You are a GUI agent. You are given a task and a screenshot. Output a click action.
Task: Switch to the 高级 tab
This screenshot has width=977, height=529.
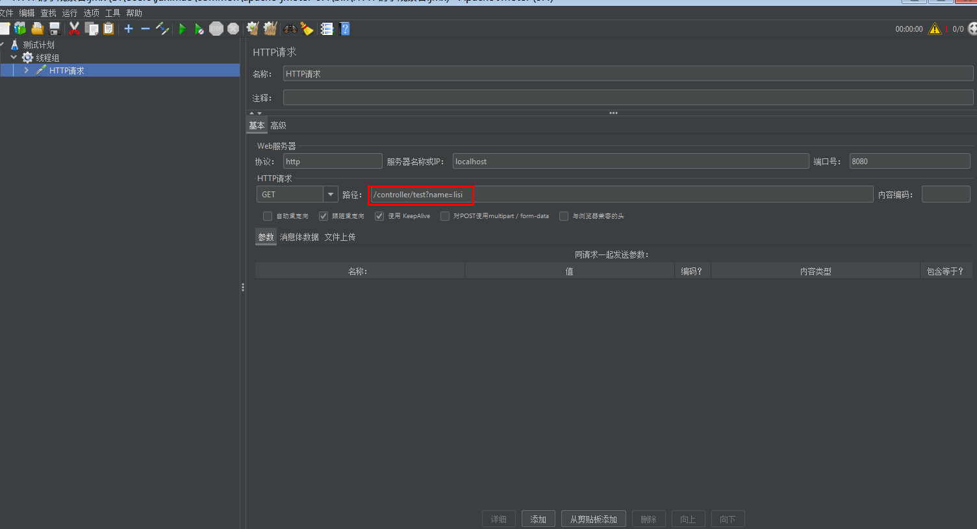tap(278, 125)
